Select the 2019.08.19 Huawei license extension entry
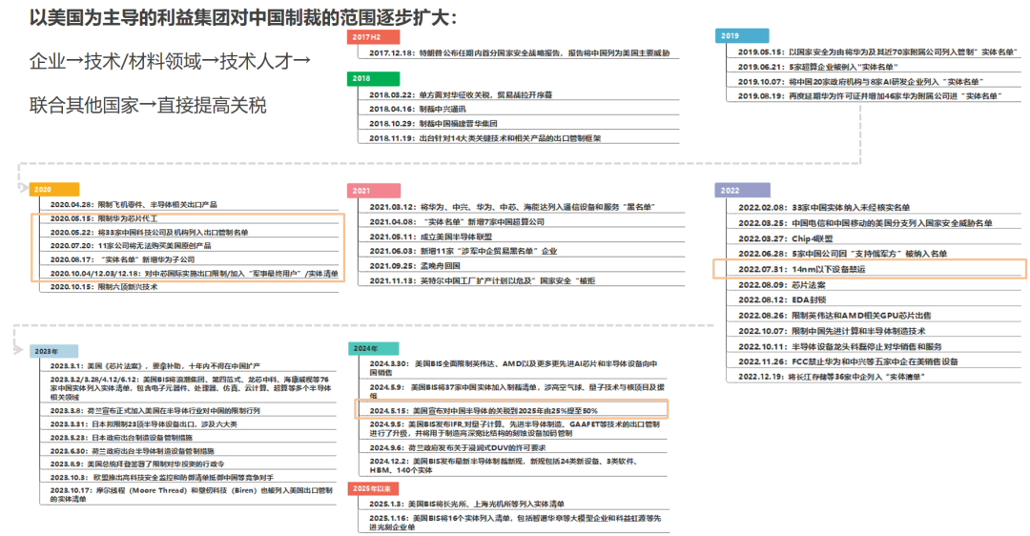 869,96
